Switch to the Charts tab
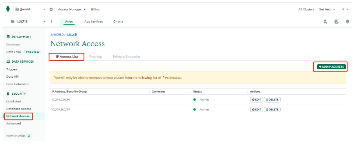 click(x=118, y=22)
